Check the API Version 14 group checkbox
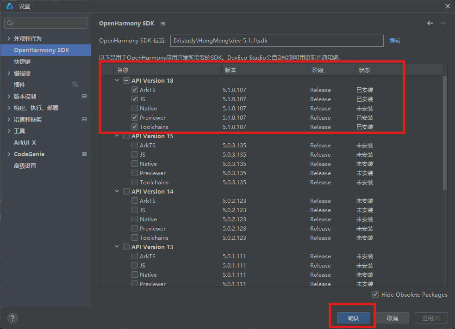This screenshot has width=455, height=329. (126, 191)
